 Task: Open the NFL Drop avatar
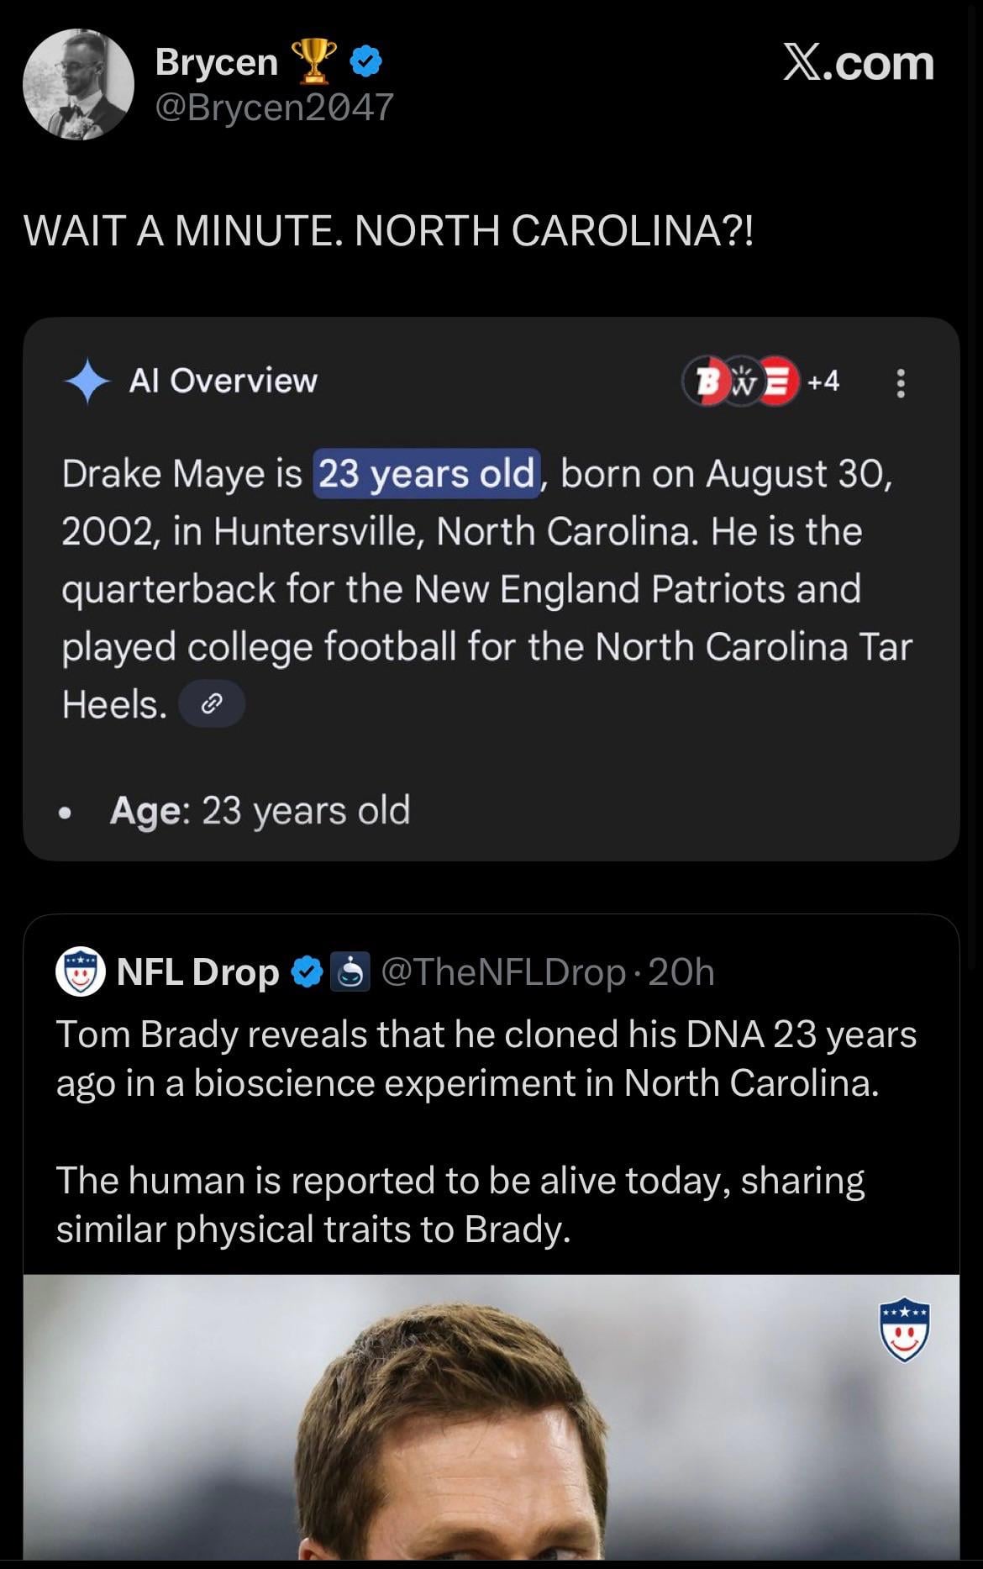click(x=80, y=972)
